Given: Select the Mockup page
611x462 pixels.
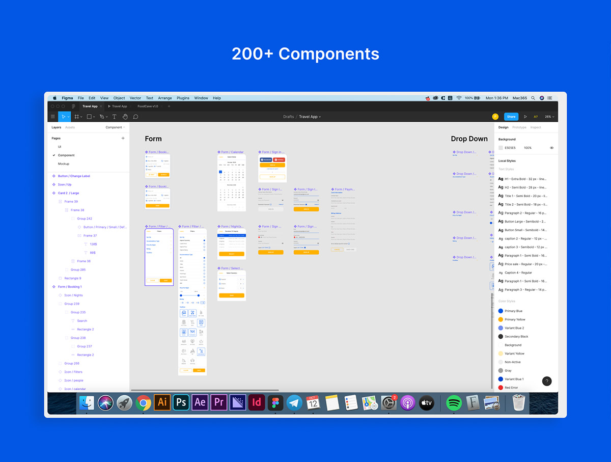Looking at the screenshot, I should [x=64, y=164].
